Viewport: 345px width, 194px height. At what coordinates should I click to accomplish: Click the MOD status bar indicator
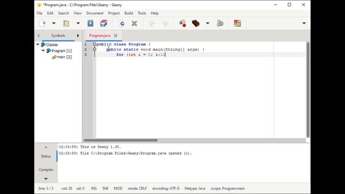click(118, 189)
